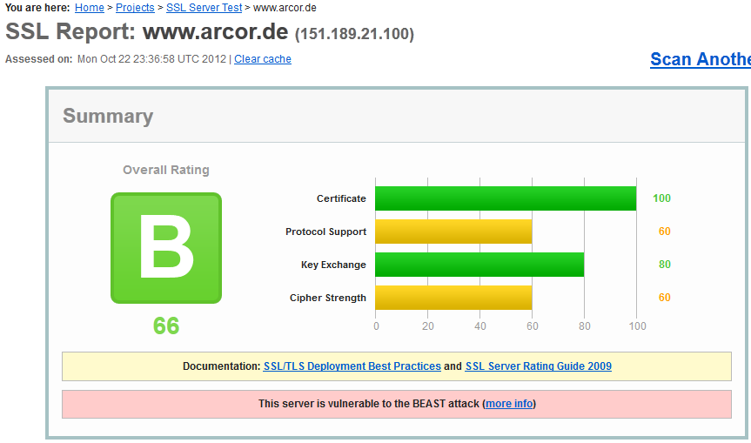751x443 pixels.
Task: Click the Summary section heading
Action: click(108, 116)
